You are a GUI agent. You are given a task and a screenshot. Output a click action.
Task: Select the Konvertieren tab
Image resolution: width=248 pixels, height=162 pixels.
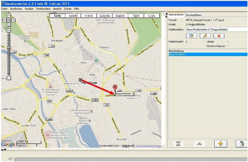click(x=176, y=15)
